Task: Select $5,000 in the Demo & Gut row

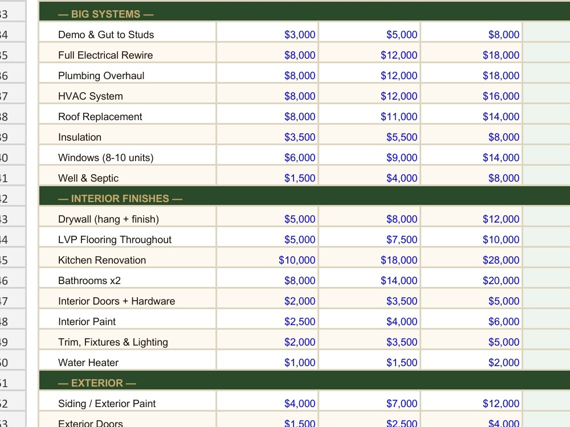Action: (x=370, y=32)
